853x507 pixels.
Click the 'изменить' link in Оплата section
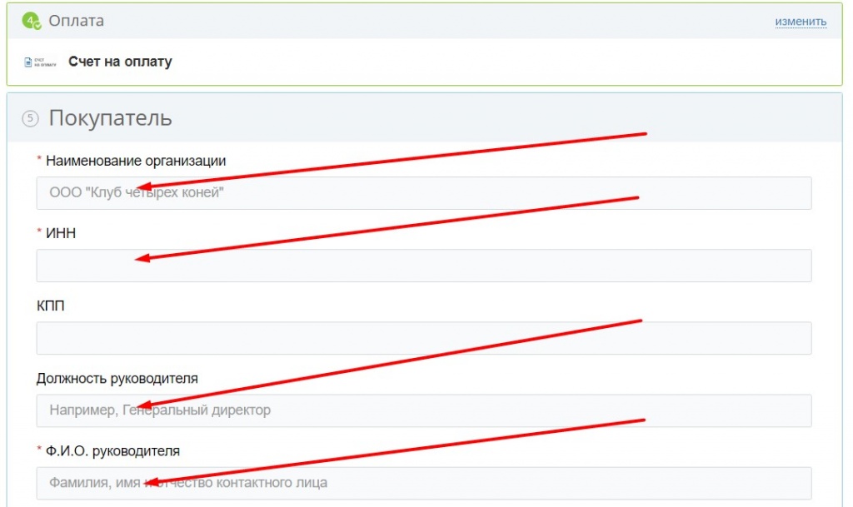click(x=801, y=22)
